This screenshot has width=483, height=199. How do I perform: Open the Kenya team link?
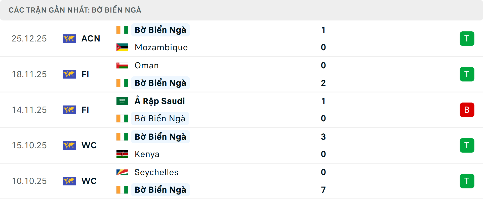point(147,154)
